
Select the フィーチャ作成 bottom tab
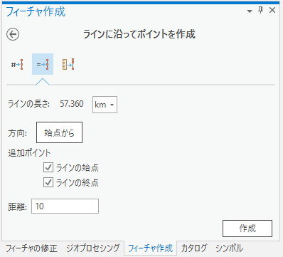click(151, 248)
